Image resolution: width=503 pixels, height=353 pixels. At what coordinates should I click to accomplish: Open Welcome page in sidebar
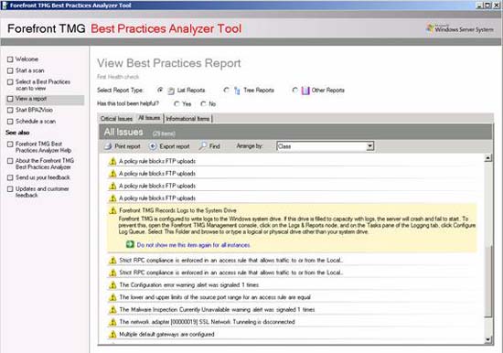27,59
